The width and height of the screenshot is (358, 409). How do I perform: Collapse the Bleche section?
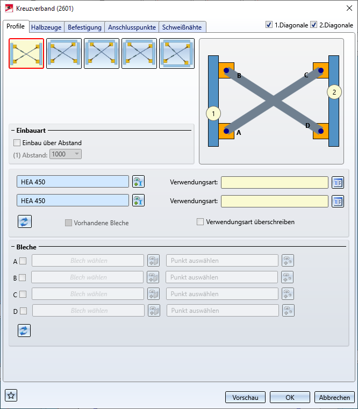[x=13, y=247]
